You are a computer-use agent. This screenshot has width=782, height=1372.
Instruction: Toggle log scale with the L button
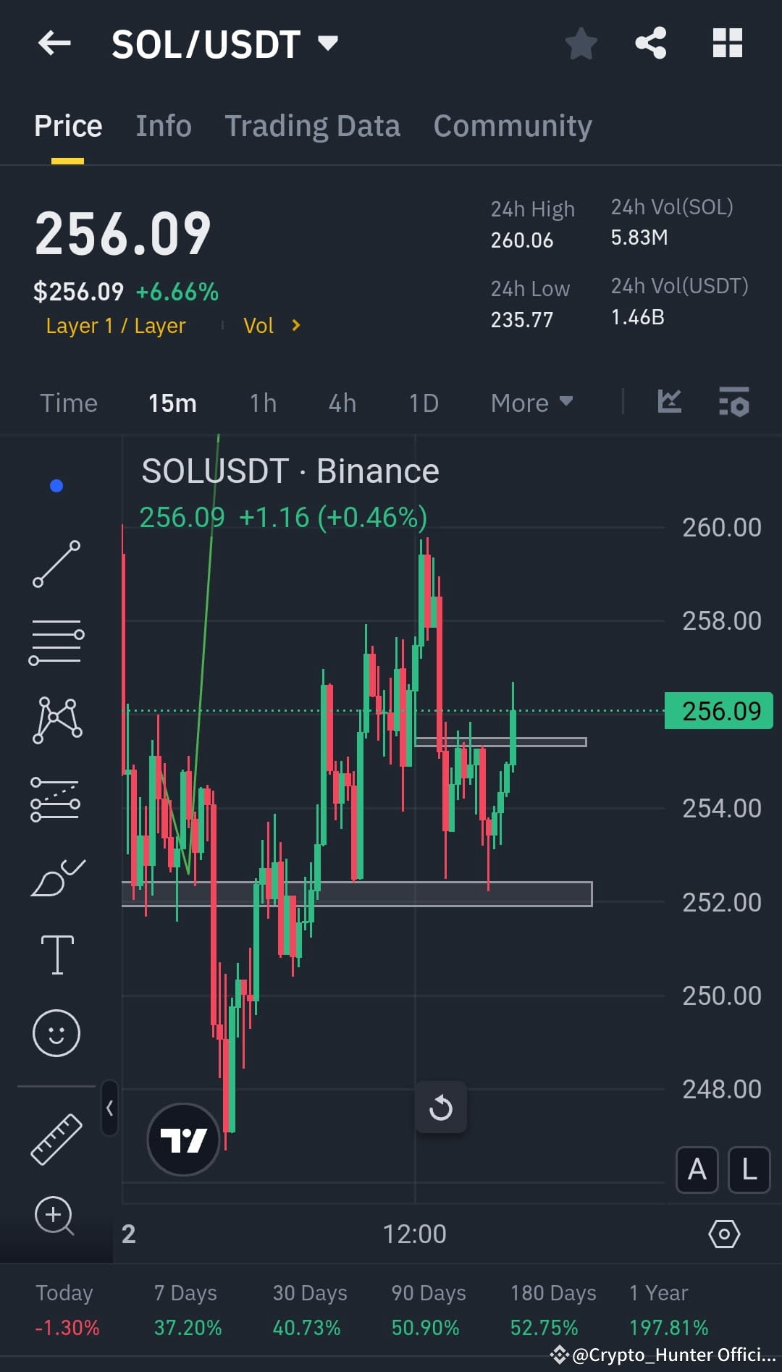(x=749, y=1170)
